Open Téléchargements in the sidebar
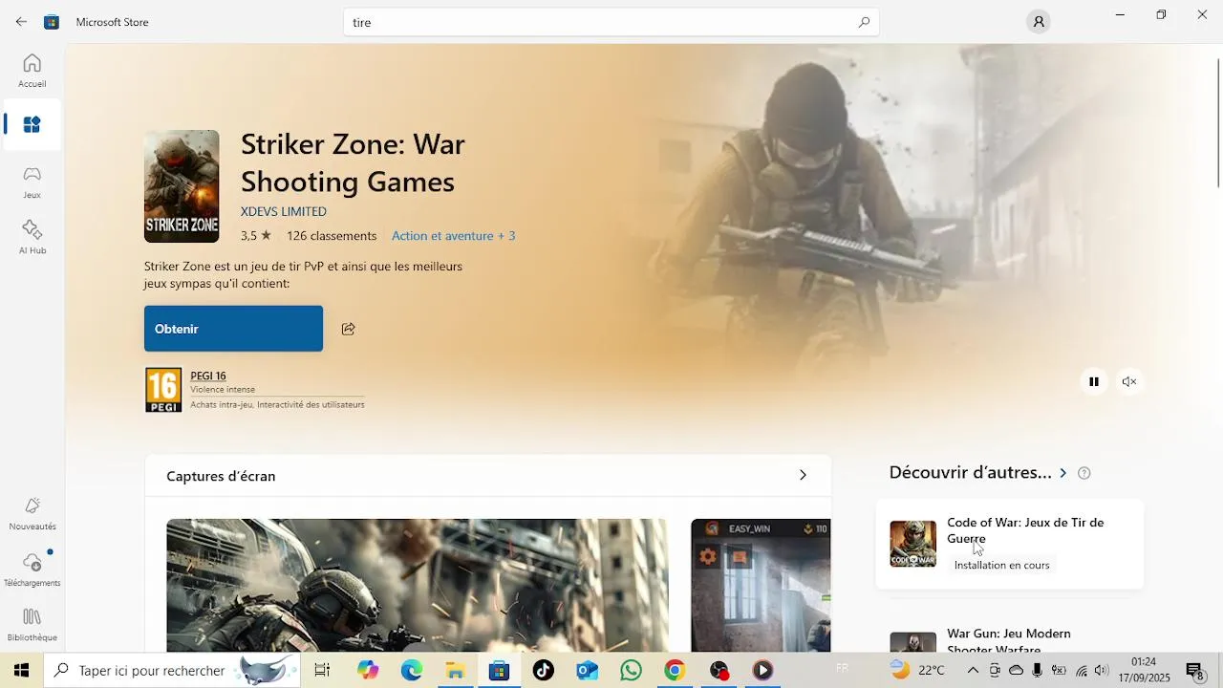Screen dimensions: 1223x688 32,570
